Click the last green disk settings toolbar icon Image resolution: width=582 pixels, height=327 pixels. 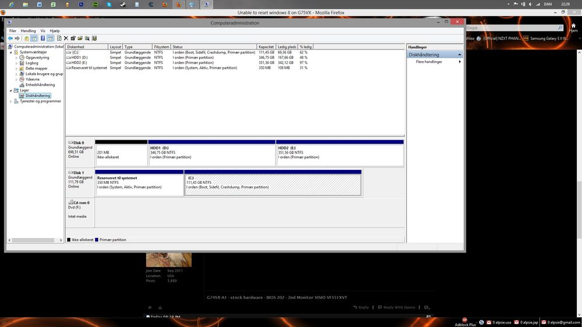tap(94, 38)
